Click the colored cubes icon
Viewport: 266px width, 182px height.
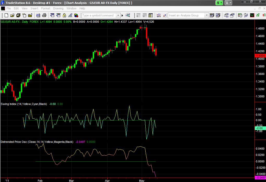tap(76, 15)
